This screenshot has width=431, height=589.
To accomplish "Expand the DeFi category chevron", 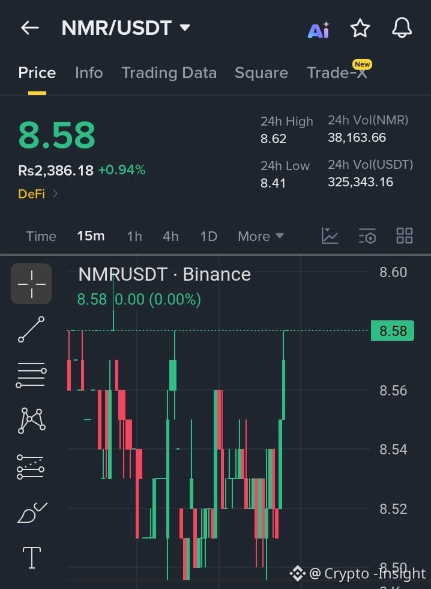I will [55, 194].
